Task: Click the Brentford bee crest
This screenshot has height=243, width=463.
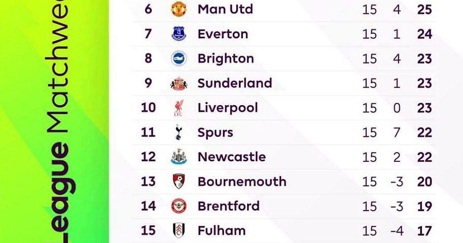Action: pyautogui.click(x=179, y=206)
